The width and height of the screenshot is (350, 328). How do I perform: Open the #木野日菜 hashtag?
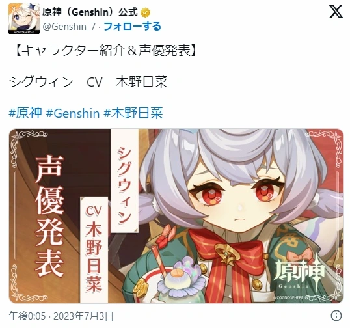[133, 113]
